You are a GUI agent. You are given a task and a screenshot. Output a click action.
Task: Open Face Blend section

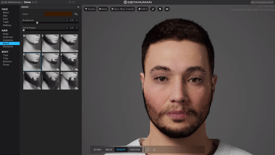point(6,12)
